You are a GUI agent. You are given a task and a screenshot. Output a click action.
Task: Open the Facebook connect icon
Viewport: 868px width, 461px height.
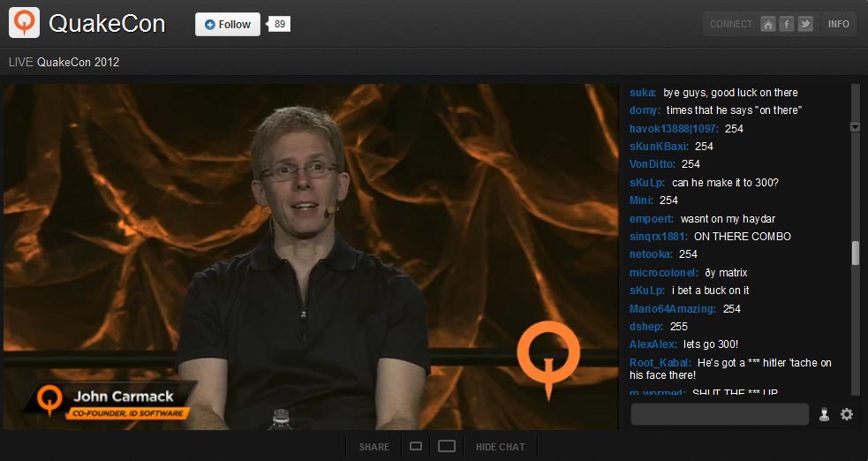point(787,25)
